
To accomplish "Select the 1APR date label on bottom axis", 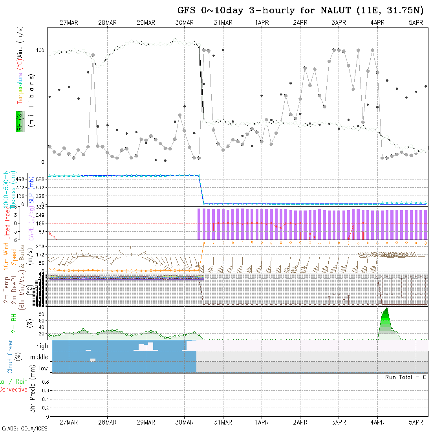I will click(262, 422).
